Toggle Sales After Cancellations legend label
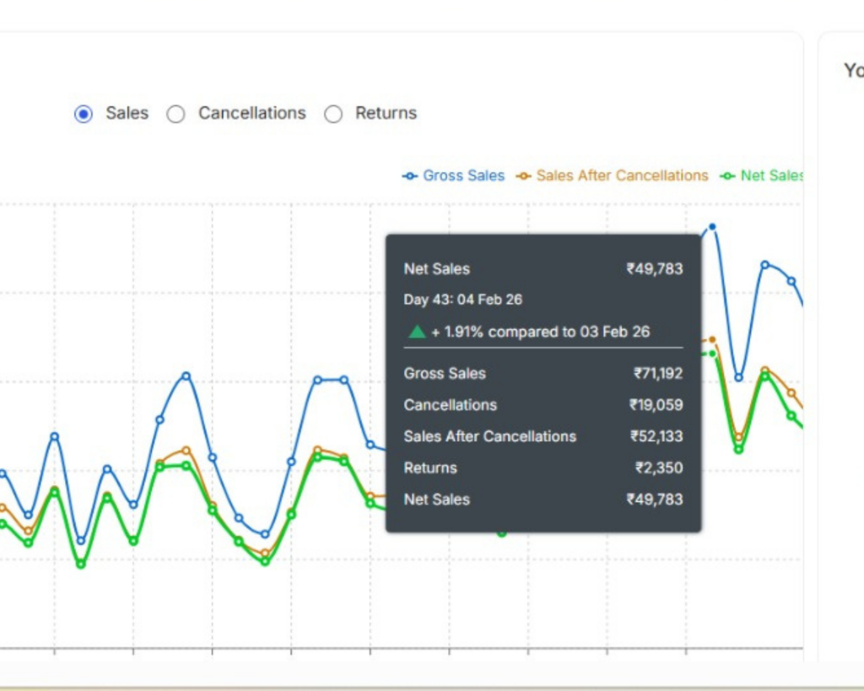The image size is (864, 691). tap(622, 176)
